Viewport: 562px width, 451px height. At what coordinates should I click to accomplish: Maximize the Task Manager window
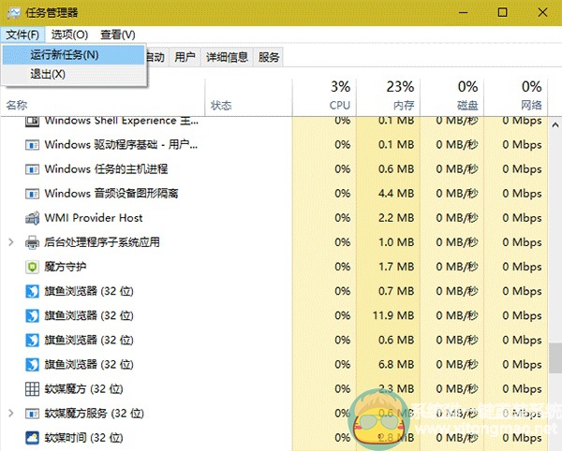(502, 13)
